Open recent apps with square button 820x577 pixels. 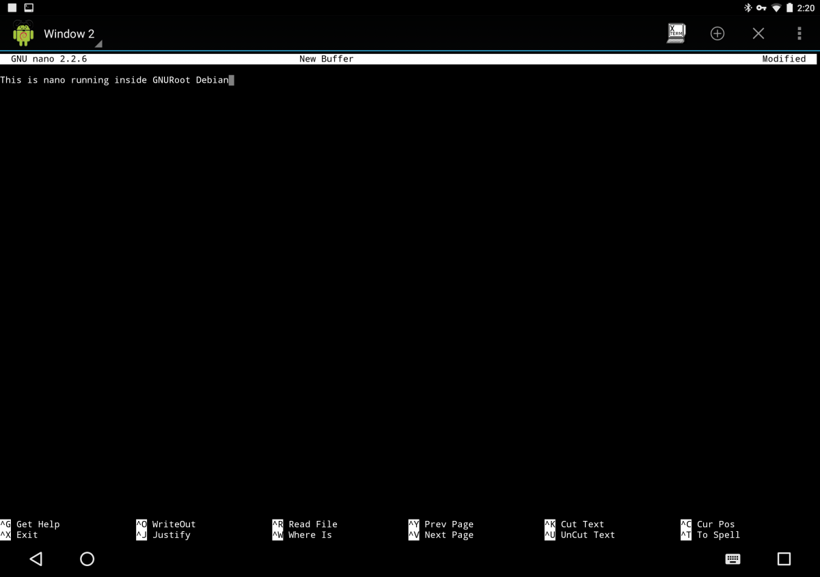[x=784, y=559]
